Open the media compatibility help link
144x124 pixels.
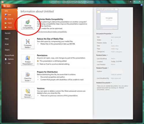(52, 32)
